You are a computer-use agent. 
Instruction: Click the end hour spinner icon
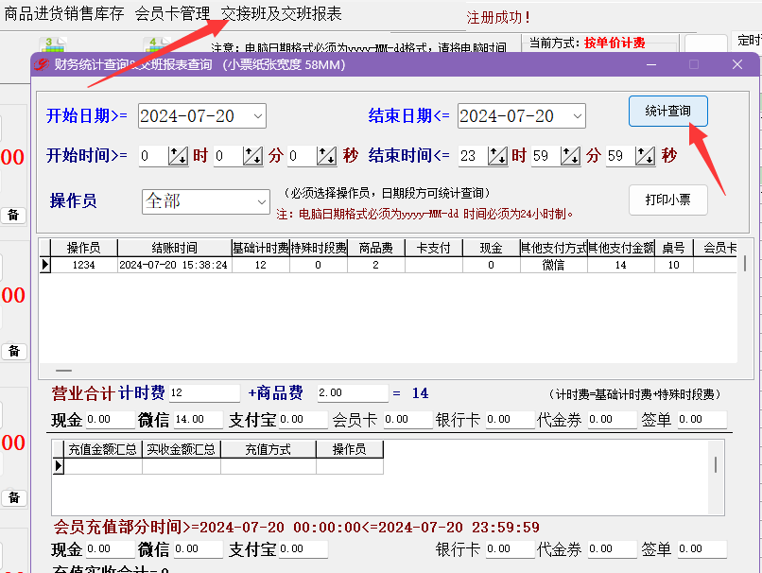[497, 156]
